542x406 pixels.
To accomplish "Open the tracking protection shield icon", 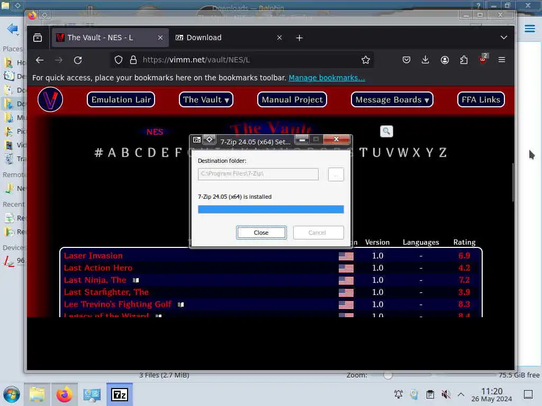I will 119,60.
